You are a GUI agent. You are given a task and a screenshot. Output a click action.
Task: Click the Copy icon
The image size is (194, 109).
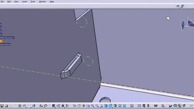coord(15,106)
